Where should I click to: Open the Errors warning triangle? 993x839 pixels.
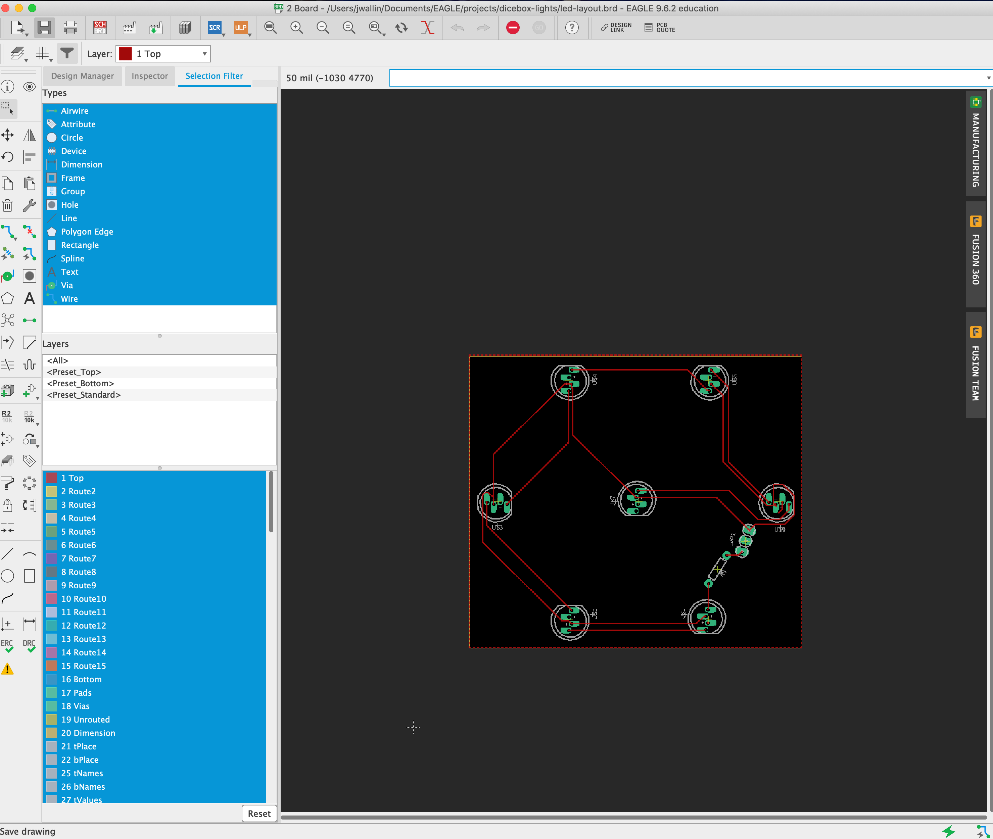(x=8, y=669)
